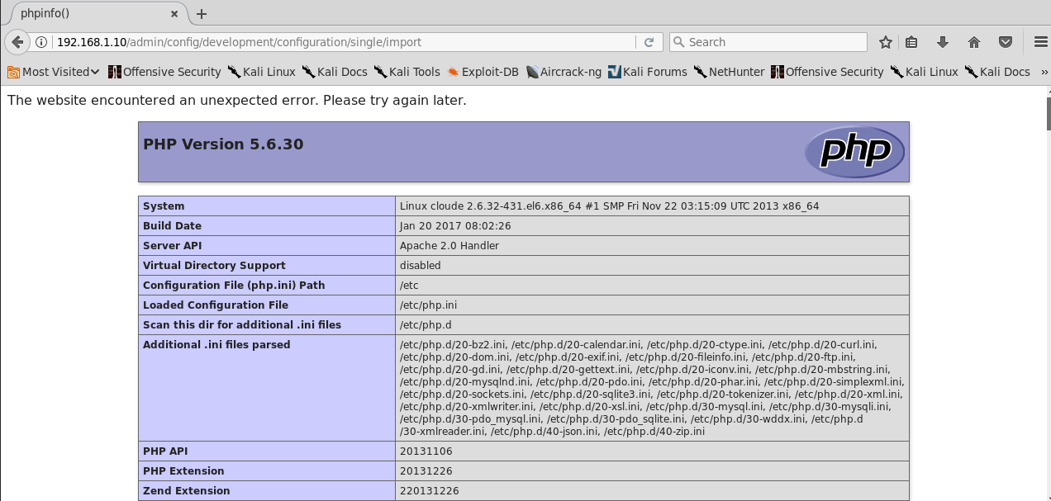1051x501 pixels.
Task: Open the Aircrack-ng bookmark
Action: tap(564, 72)
